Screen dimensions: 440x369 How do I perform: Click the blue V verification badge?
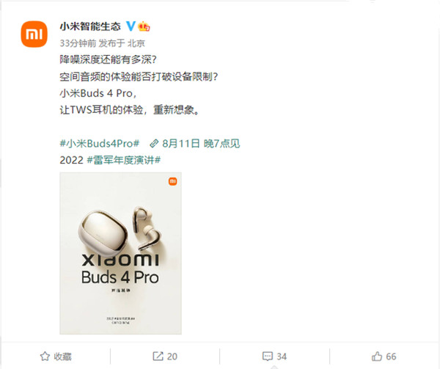coord(131,26)
